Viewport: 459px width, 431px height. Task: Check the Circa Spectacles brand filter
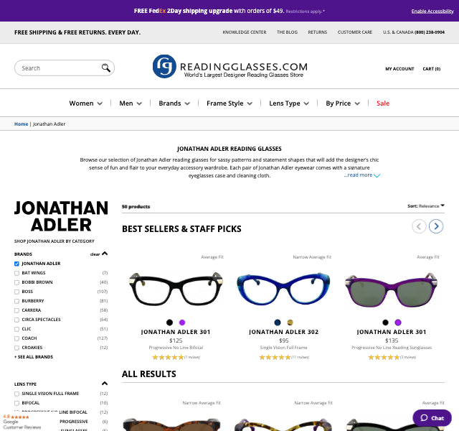[x=16, y=320]
